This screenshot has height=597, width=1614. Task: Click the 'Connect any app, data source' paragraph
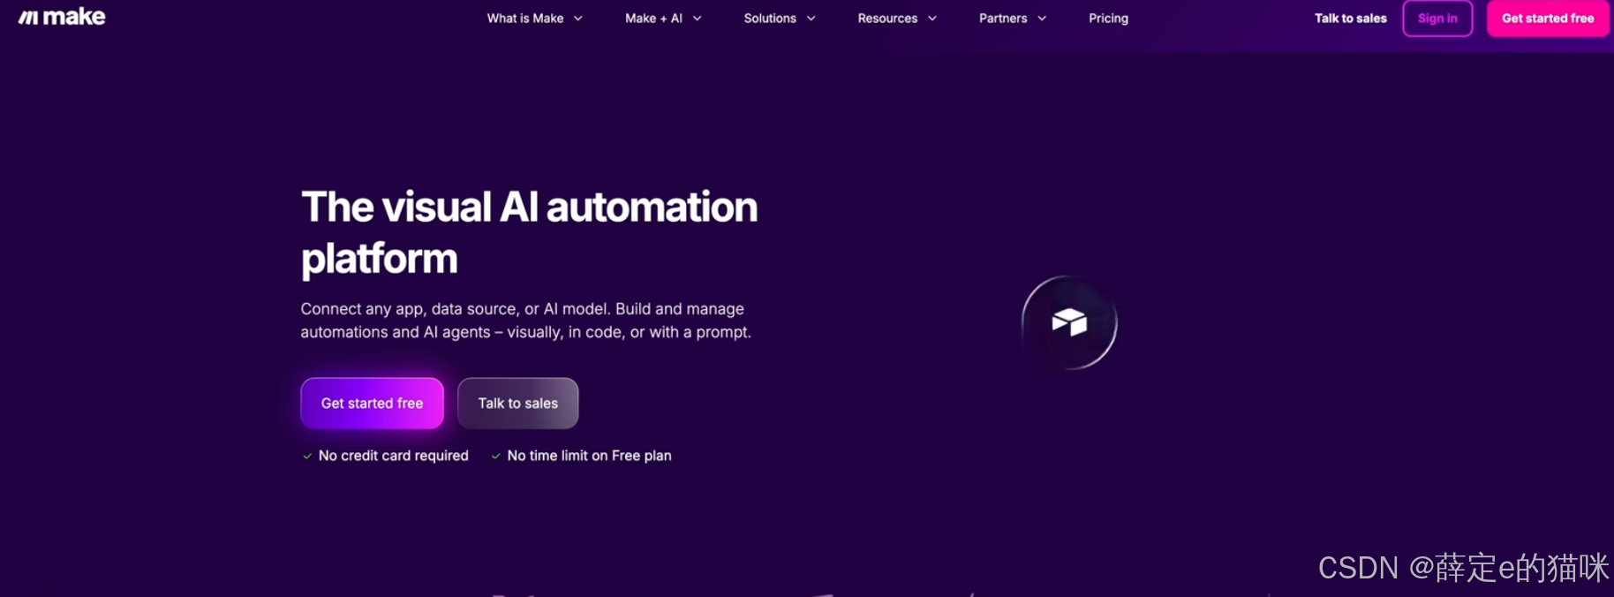coord(525,321)
